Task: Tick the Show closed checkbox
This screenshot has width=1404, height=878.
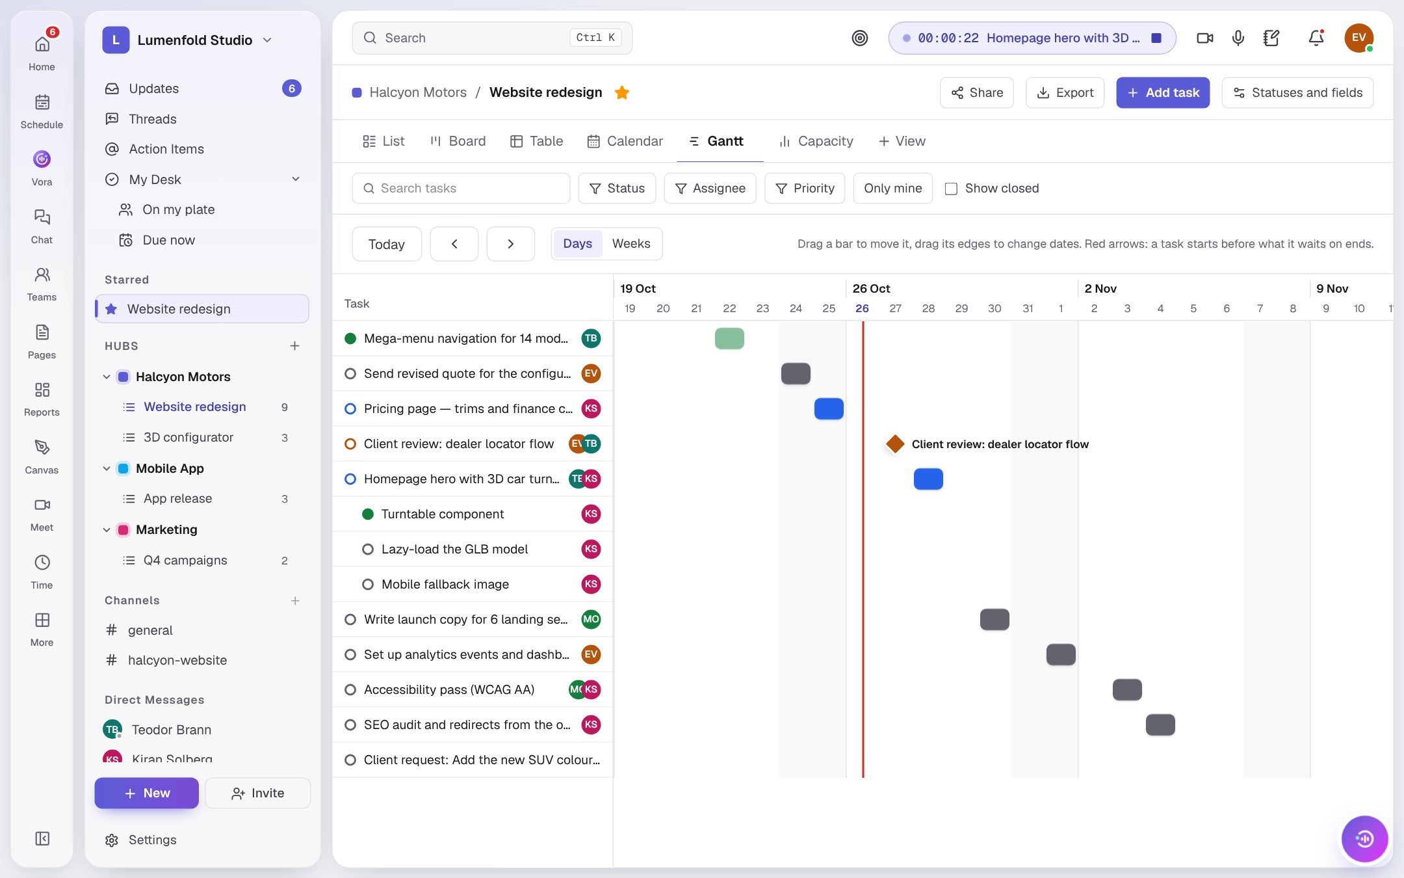Action: coord(951,189)
